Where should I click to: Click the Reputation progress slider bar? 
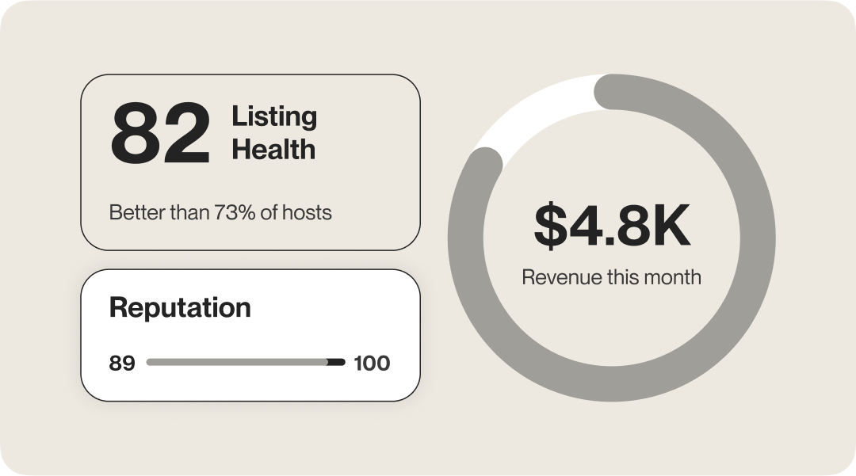[246, 362]
